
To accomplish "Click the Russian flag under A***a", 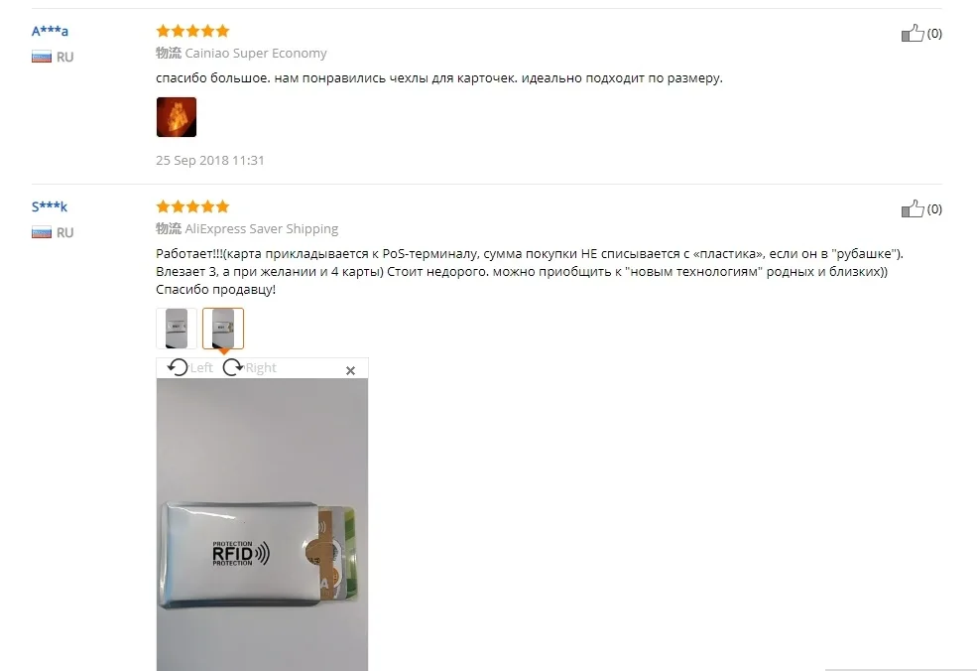I will 41,58.
